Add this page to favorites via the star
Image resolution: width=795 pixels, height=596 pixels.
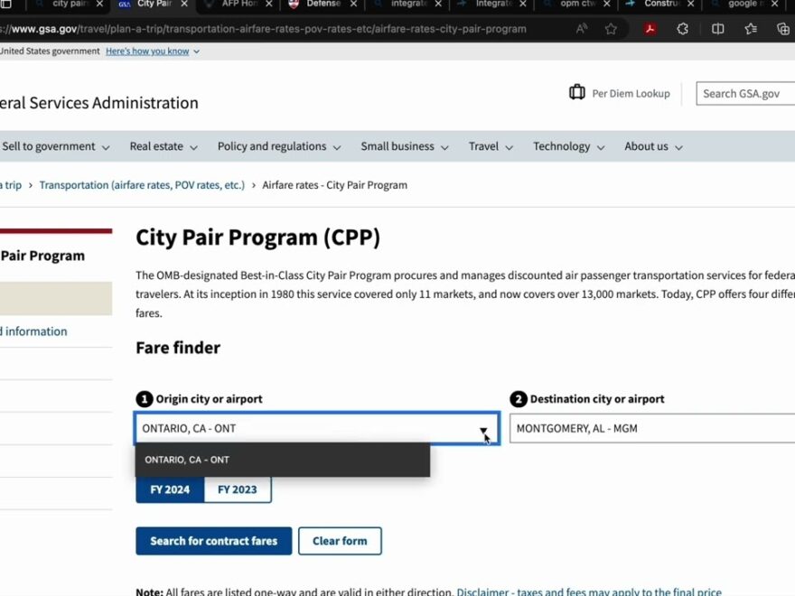coord(611,28)
